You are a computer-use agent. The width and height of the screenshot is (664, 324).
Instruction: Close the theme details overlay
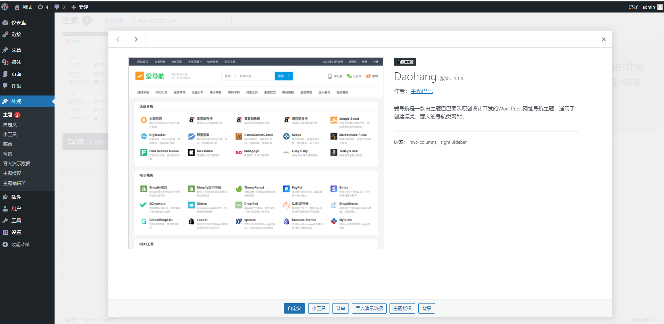604,39
